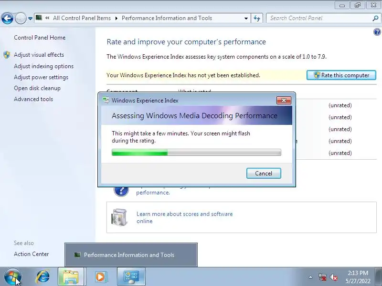Open Adjust power settings
The height and width of the screenshot is (286, 382).
41,77
